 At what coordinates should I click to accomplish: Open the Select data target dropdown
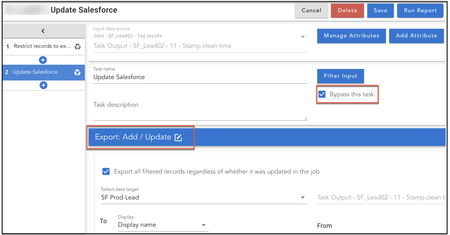(x=303, y=197)
